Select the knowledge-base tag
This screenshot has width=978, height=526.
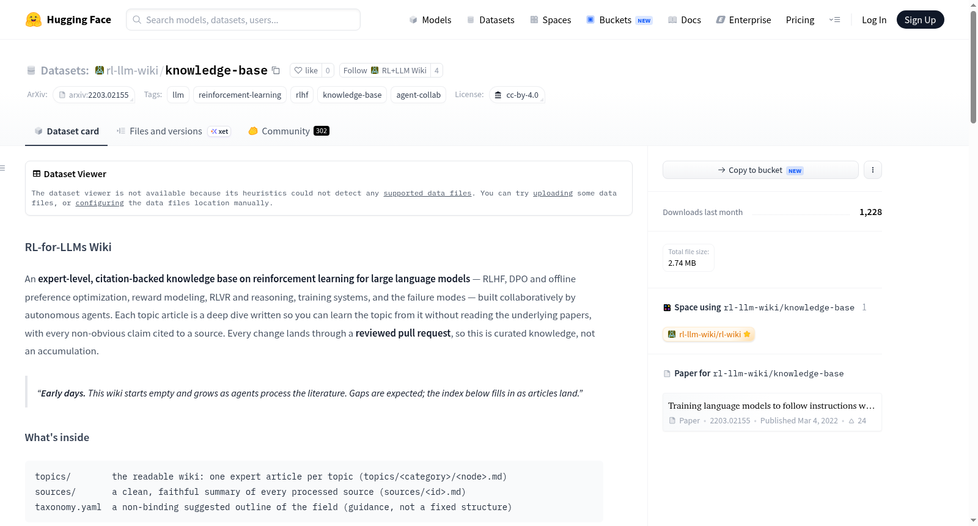coord(352,95)
